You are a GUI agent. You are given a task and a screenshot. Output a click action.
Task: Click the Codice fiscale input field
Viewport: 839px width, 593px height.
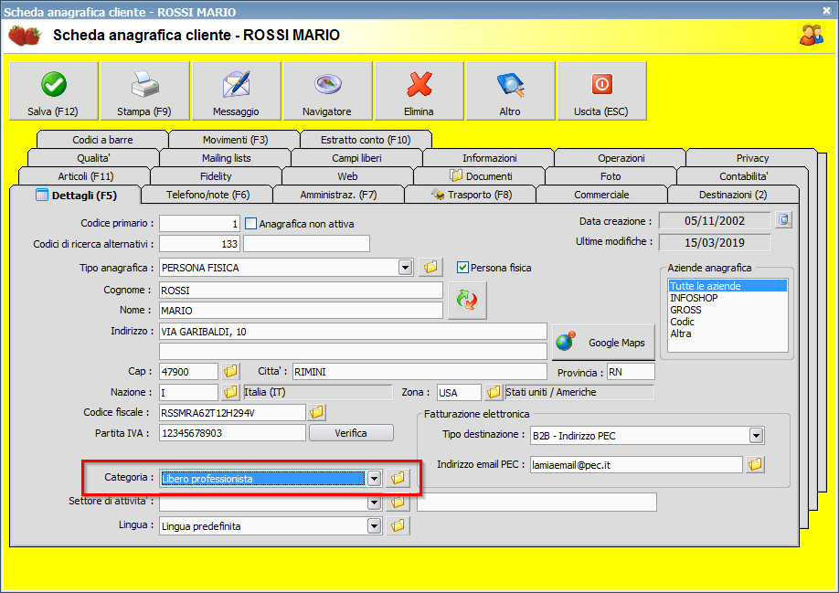point(232,412)
